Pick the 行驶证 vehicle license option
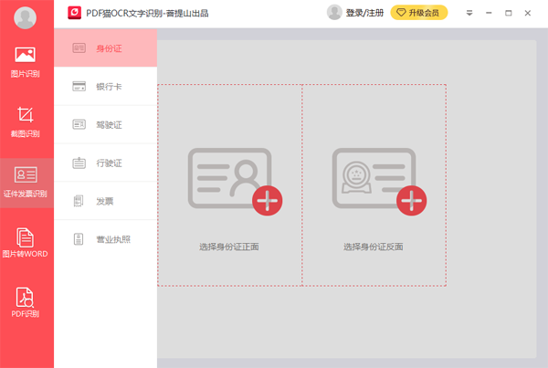This screenshot has height=368, width=548. pyautogui.click(x=106, y=163)
